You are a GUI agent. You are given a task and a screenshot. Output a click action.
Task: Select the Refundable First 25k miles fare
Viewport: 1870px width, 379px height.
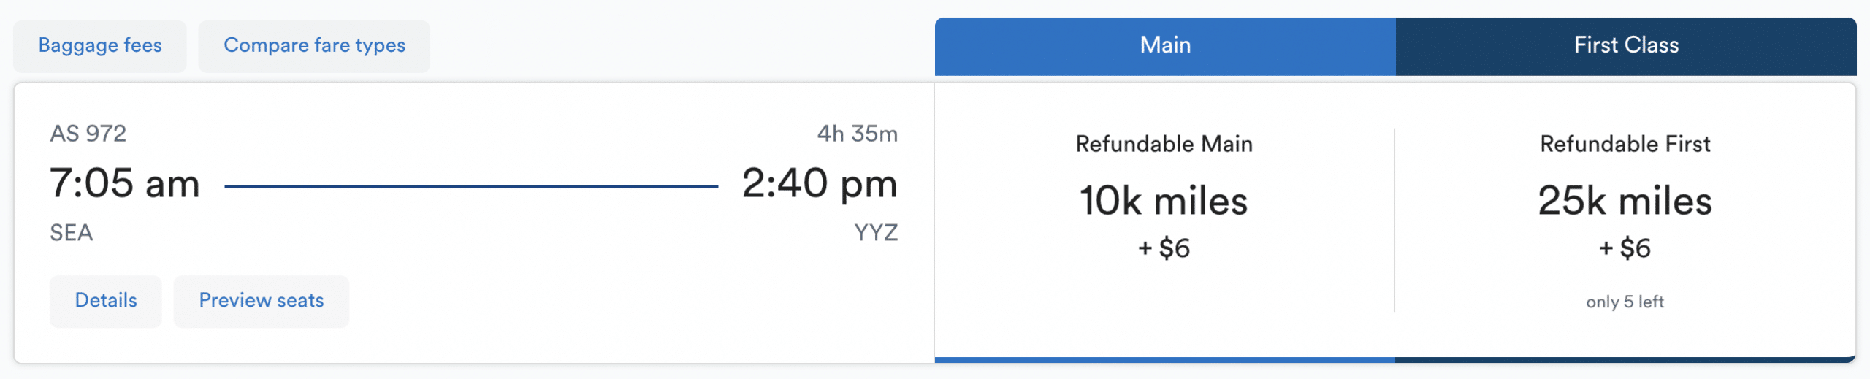(x=1625, y=202)
